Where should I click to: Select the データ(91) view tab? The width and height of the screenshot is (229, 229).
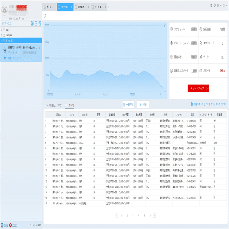(x=69, y=105)
